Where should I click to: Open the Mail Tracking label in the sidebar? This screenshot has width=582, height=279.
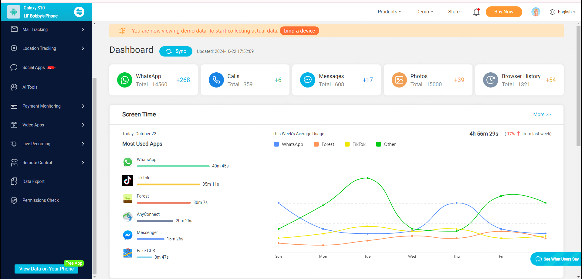[35, 29]
